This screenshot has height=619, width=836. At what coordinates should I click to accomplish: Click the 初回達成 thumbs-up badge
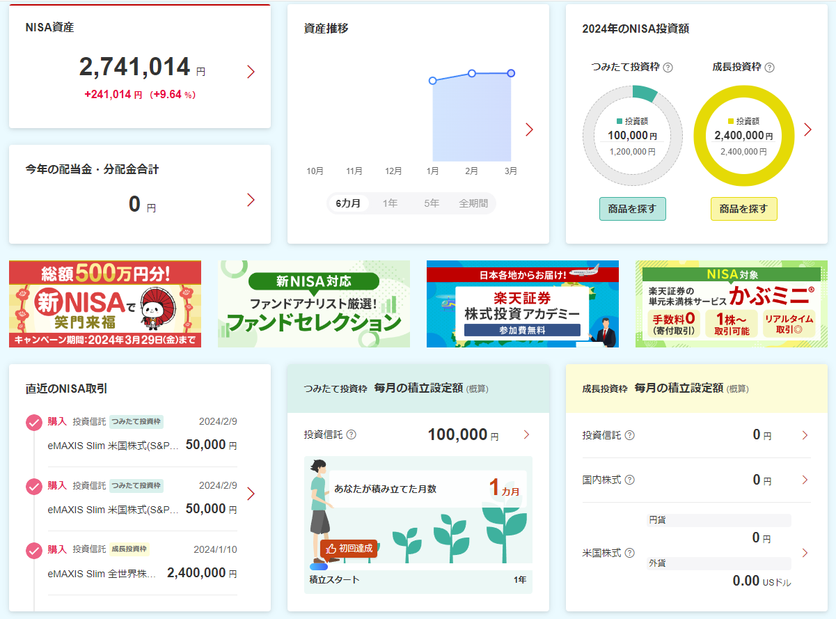[x=349, y=549]
